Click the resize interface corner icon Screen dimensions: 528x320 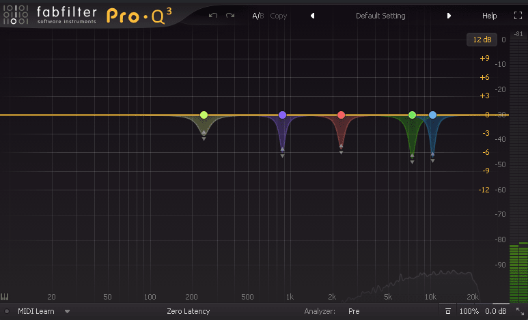pyautogui.click(x=520, y=312)
